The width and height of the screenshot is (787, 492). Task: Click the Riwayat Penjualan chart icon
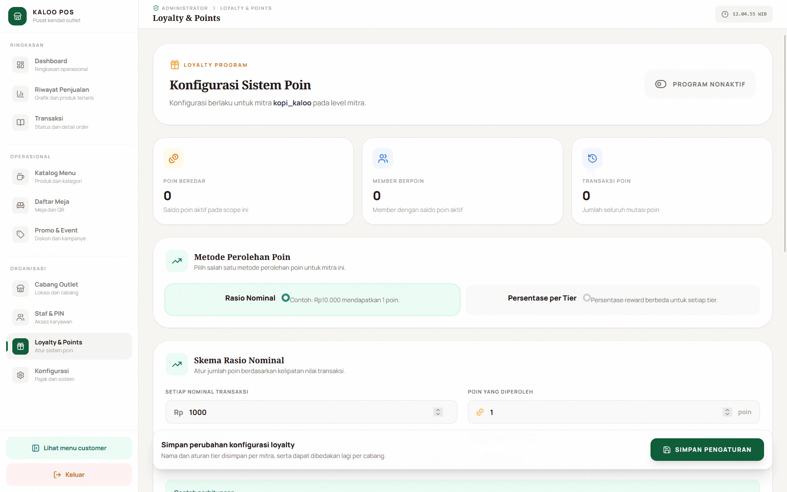pos(20,93)
